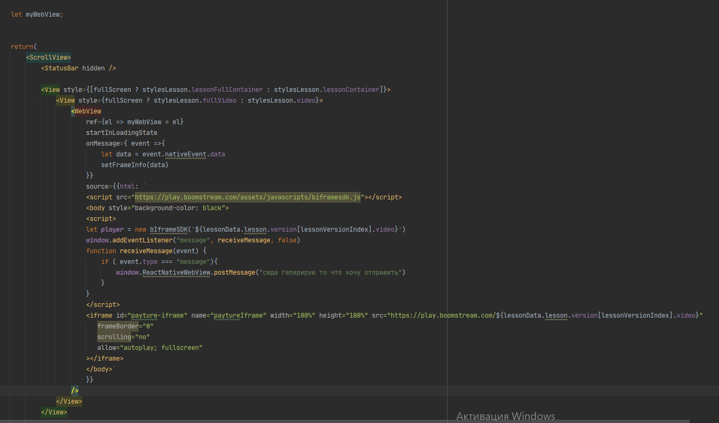This screenshot has width=719, height=423.
Task: Click the biframesdk.js script URL
Action: click(x=248, y=197)
